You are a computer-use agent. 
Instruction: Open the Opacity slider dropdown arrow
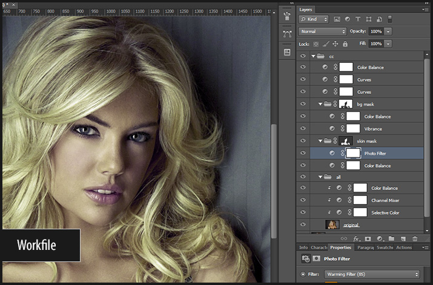[x=388, y=31]
